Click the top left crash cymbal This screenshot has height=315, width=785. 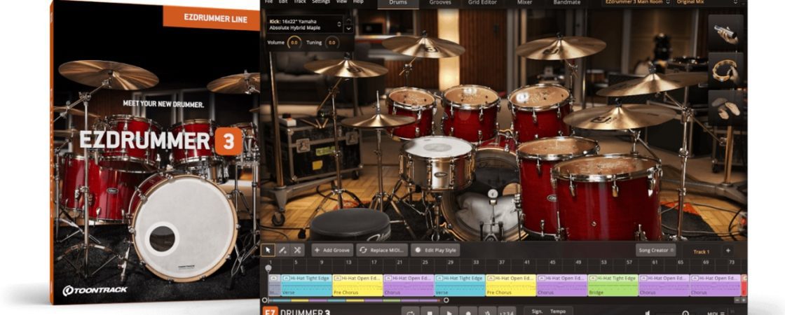pyautogui.click(x=423, y=45)
